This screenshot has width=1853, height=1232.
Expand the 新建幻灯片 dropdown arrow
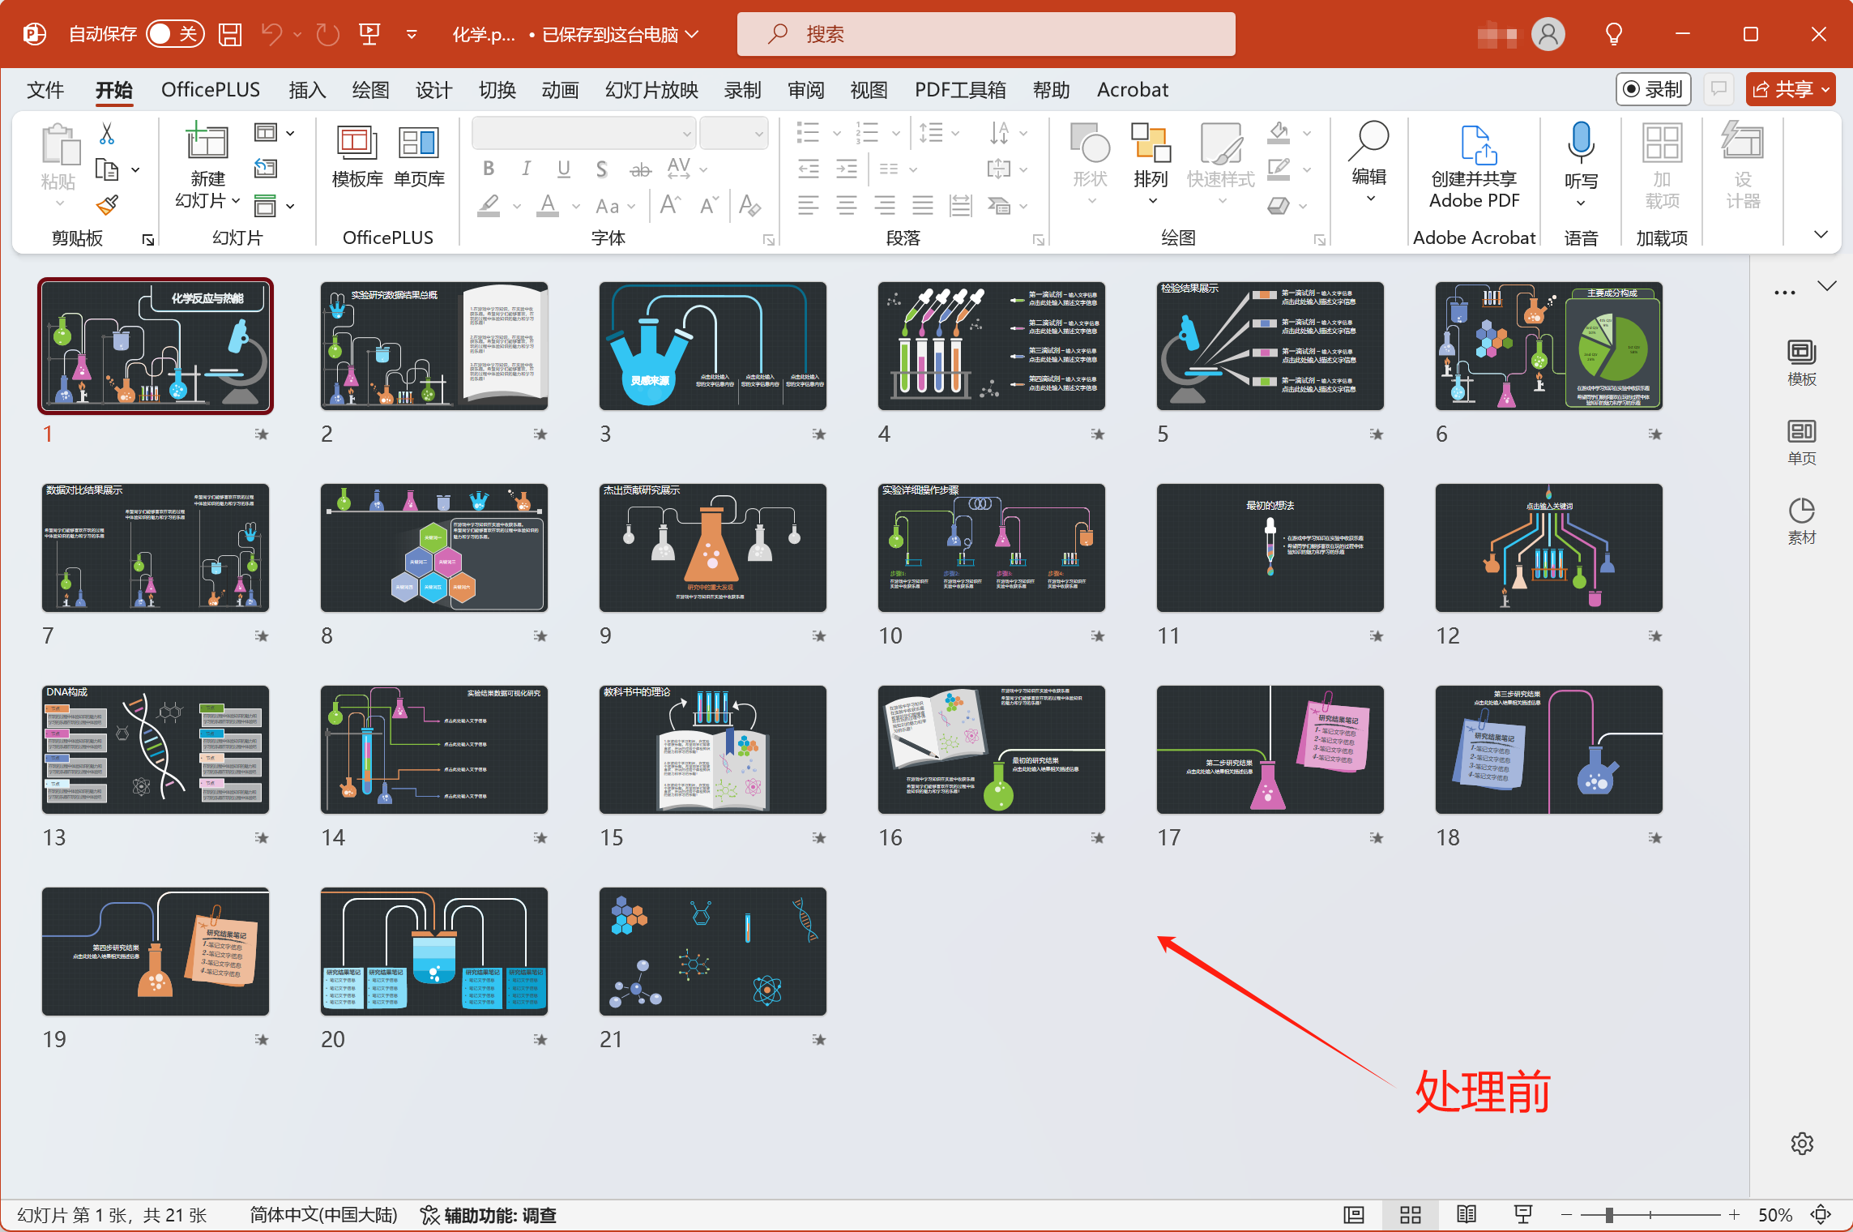coord(236,201)
